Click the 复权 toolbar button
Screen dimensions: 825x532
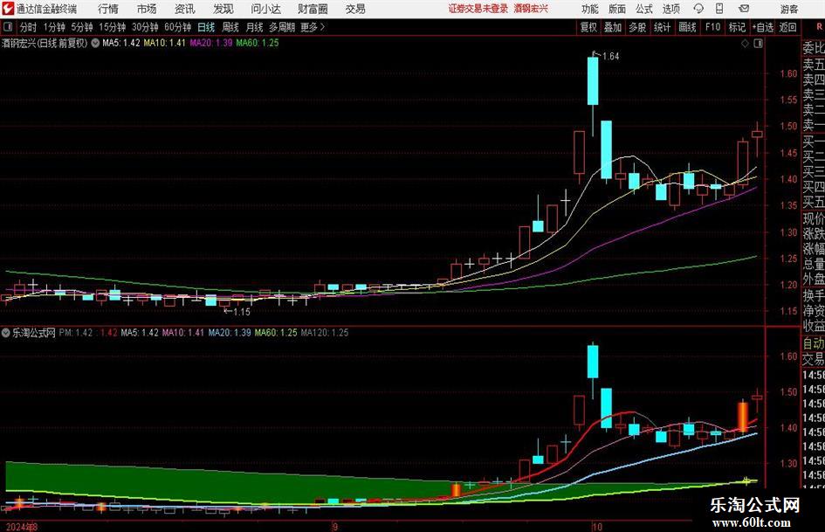pyautogui.click(x=588, y=27)
